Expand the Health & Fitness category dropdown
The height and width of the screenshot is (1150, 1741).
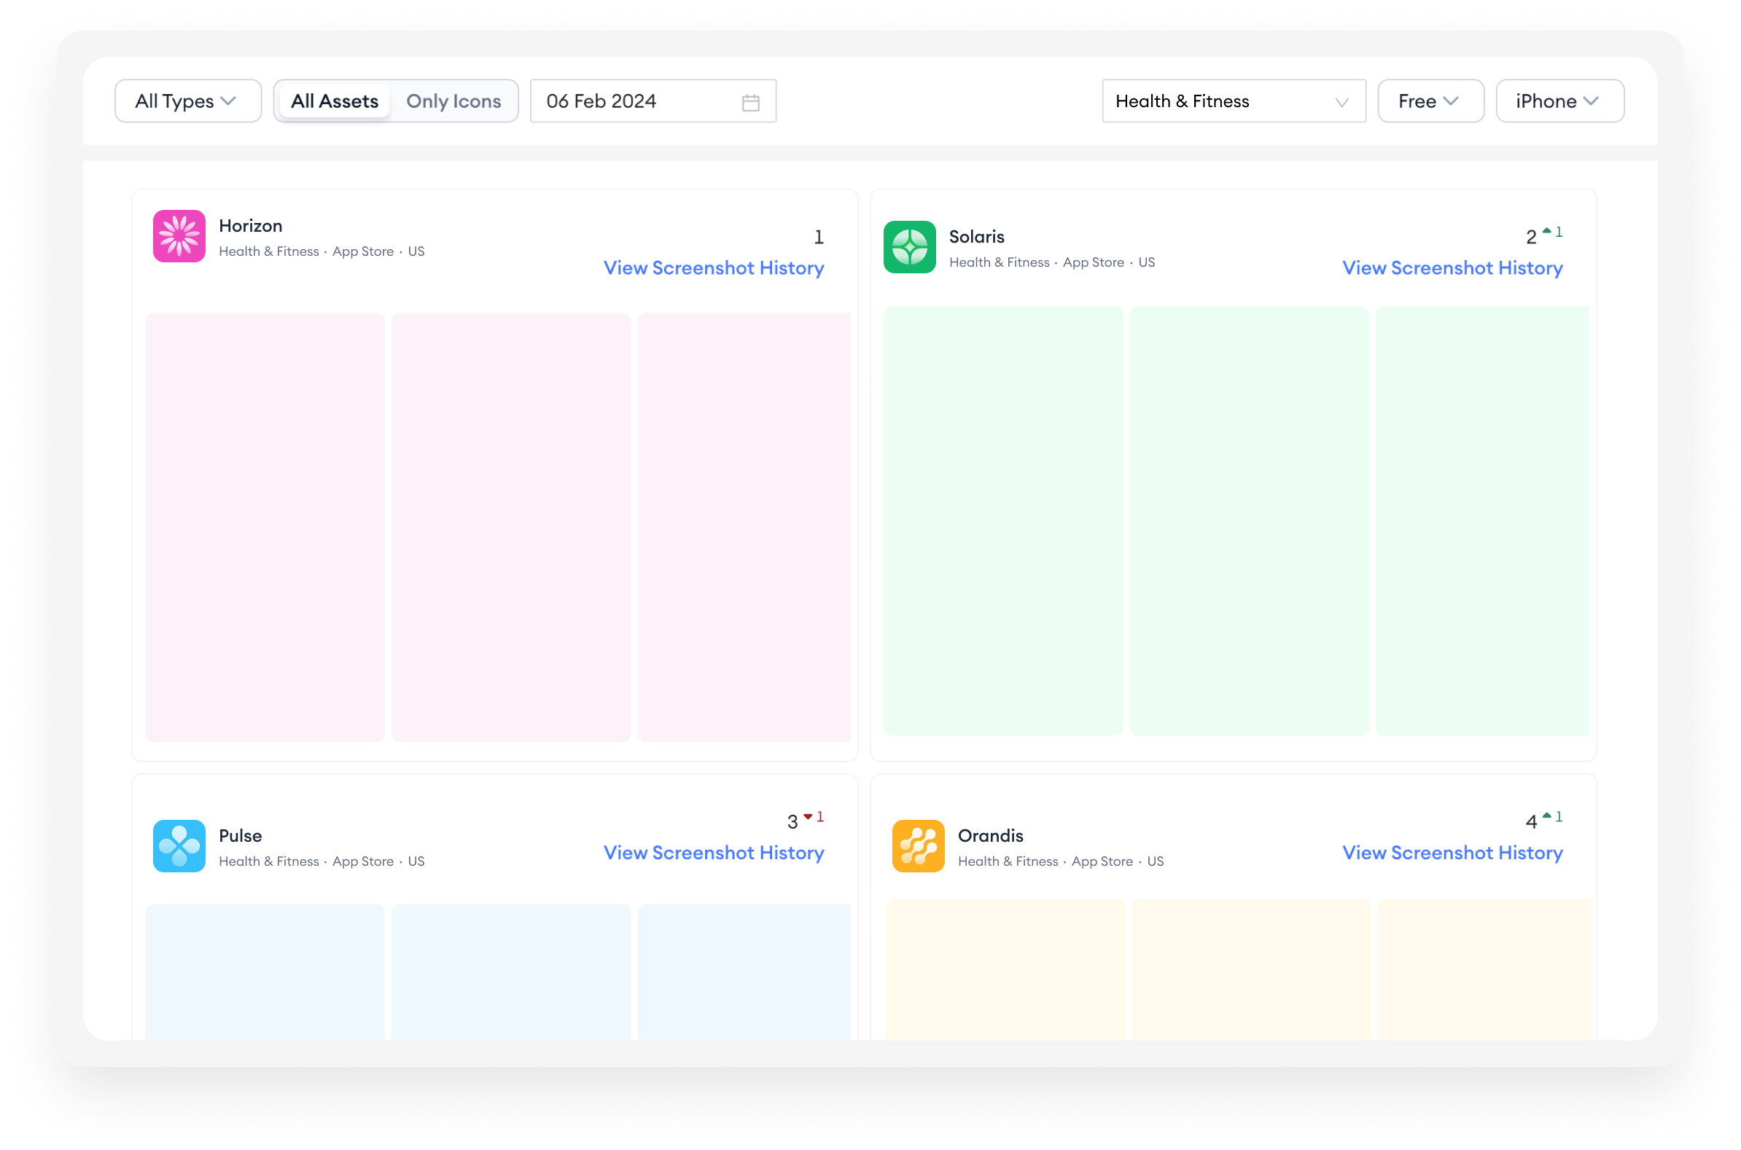1234,101
